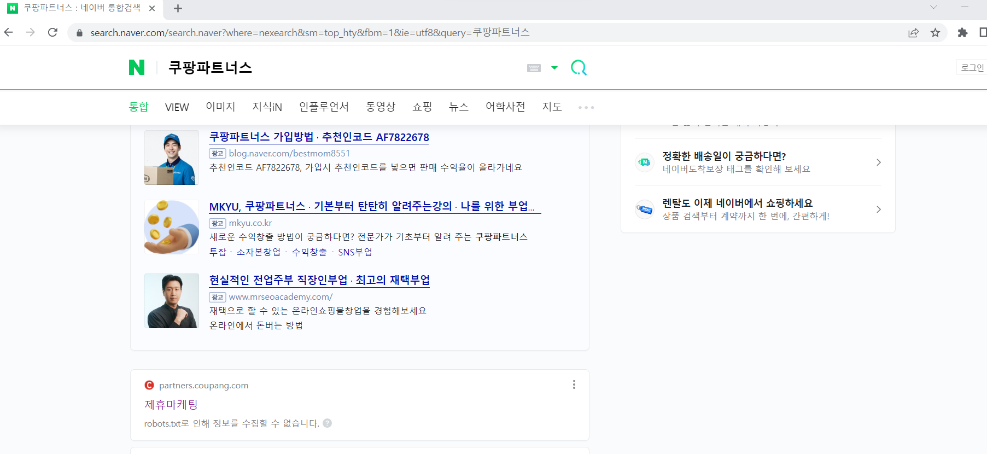Viewport: 987px width, 454px height.
Task: Click the coins in hand thumbnail
Action: (x=172, y=227)
